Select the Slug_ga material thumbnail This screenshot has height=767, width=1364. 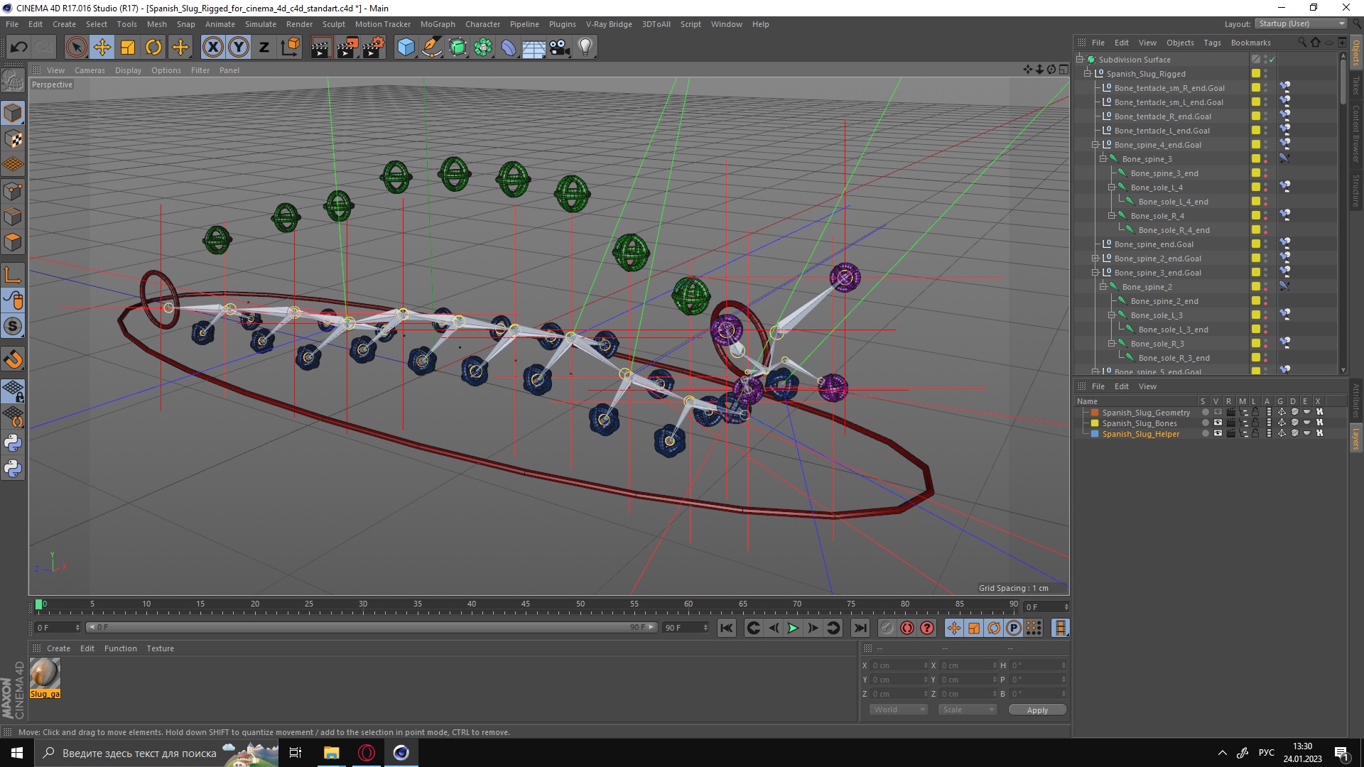click(x=45, y=673)
